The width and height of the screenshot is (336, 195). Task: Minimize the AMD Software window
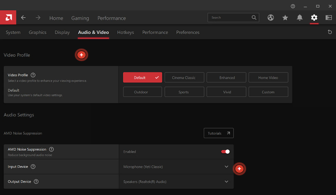pyautogui.click(x=305, y=6)
